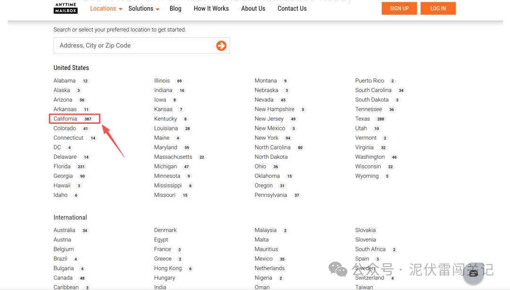The image size is (510, 290).
Task: Select Malaysia from international list
Action: click(265, 230)
